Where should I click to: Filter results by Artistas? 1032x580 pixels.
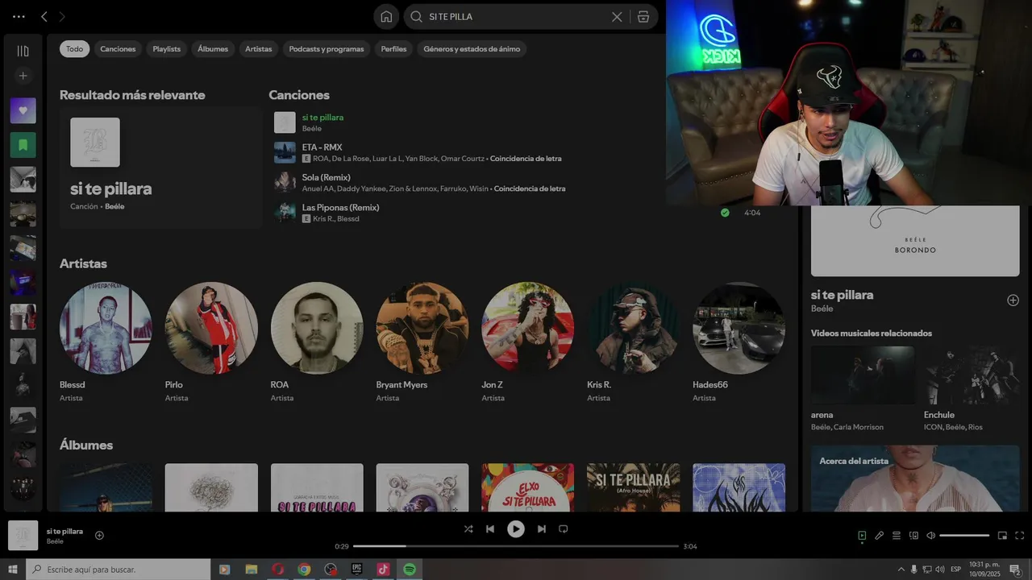coord(259,49)
